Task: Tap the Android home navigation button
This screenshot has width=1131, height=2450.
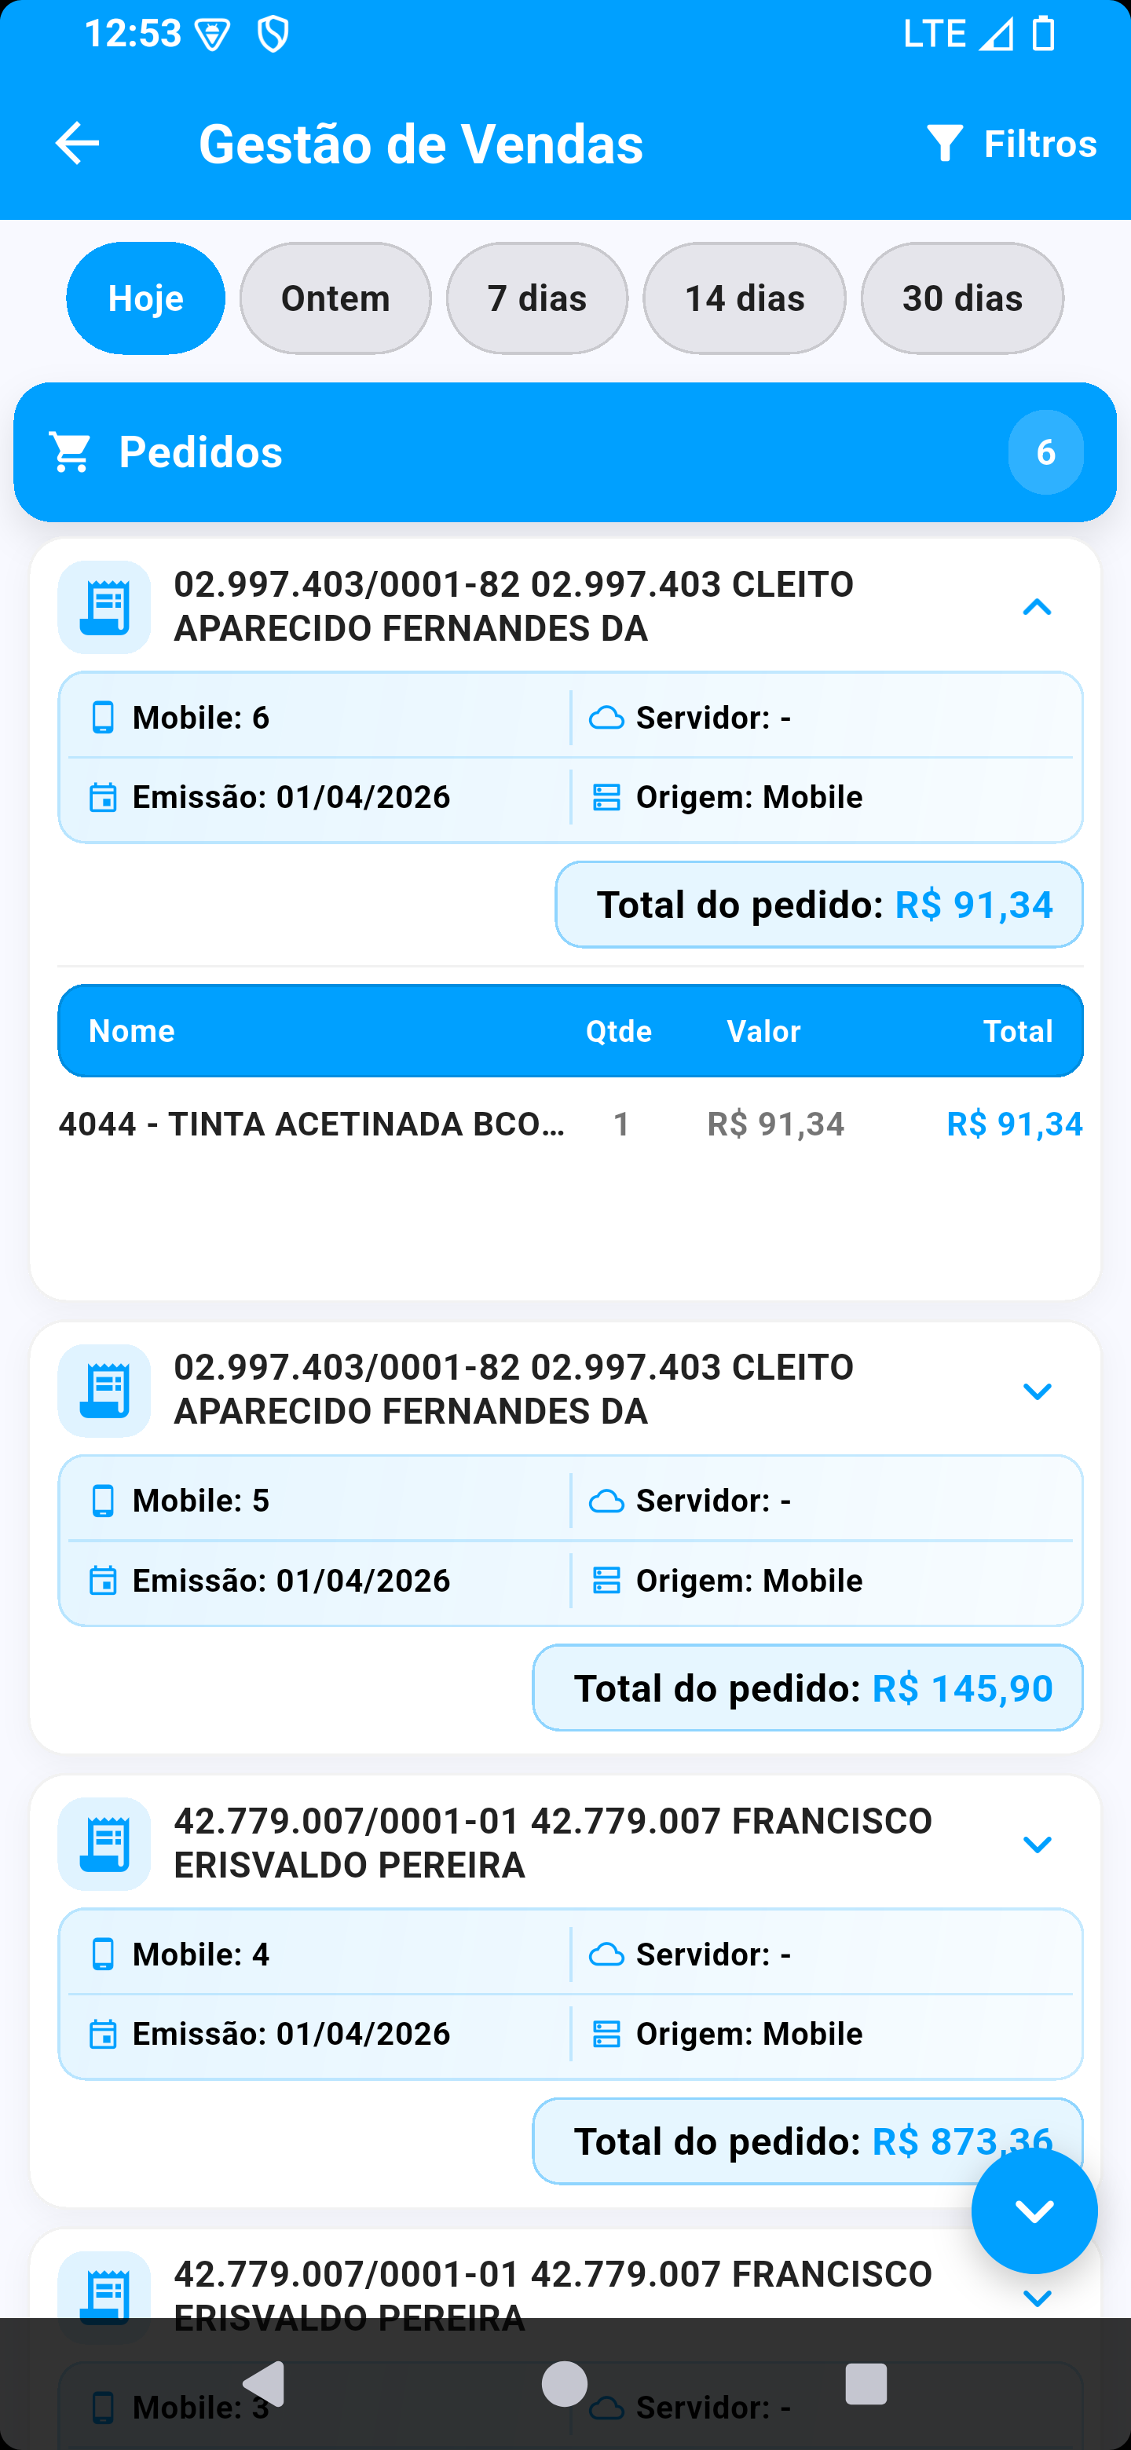Action: tap(565, 2383)
